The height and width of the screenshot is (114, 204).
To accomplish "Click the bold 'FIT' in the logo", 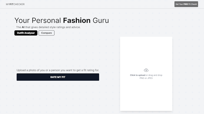I will coord(11,4).
